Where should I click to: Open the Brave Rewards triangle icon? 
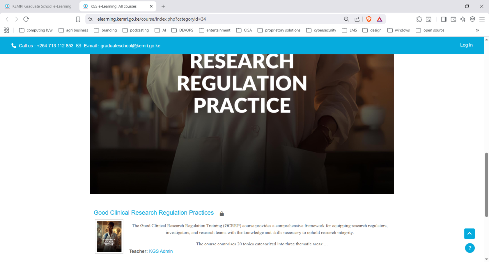point(379,19)
